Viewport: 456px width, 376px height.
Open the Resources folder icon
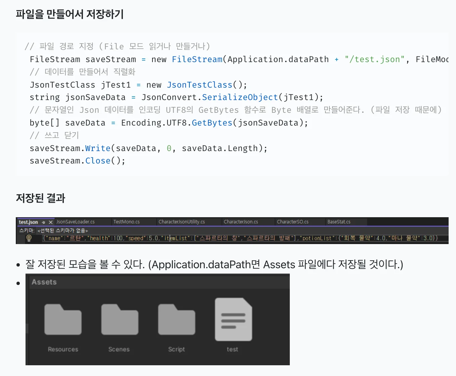[63, 319]
